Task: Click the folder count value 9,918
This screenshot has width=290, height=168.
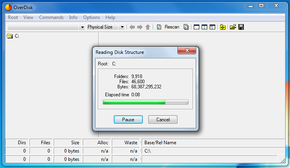Action: (137, 76)
